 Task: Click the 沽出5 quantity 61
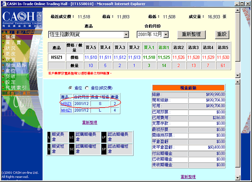[x=223, y=65]
